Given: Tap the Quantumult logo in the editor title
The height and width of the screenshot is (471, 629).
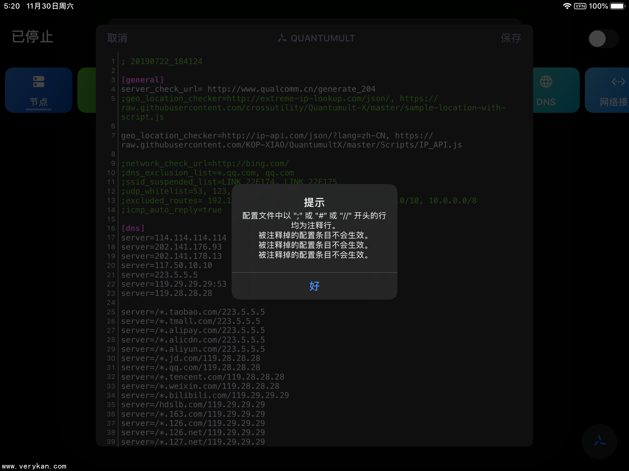Looking at the screenshot, I should (x=282, y=38).
